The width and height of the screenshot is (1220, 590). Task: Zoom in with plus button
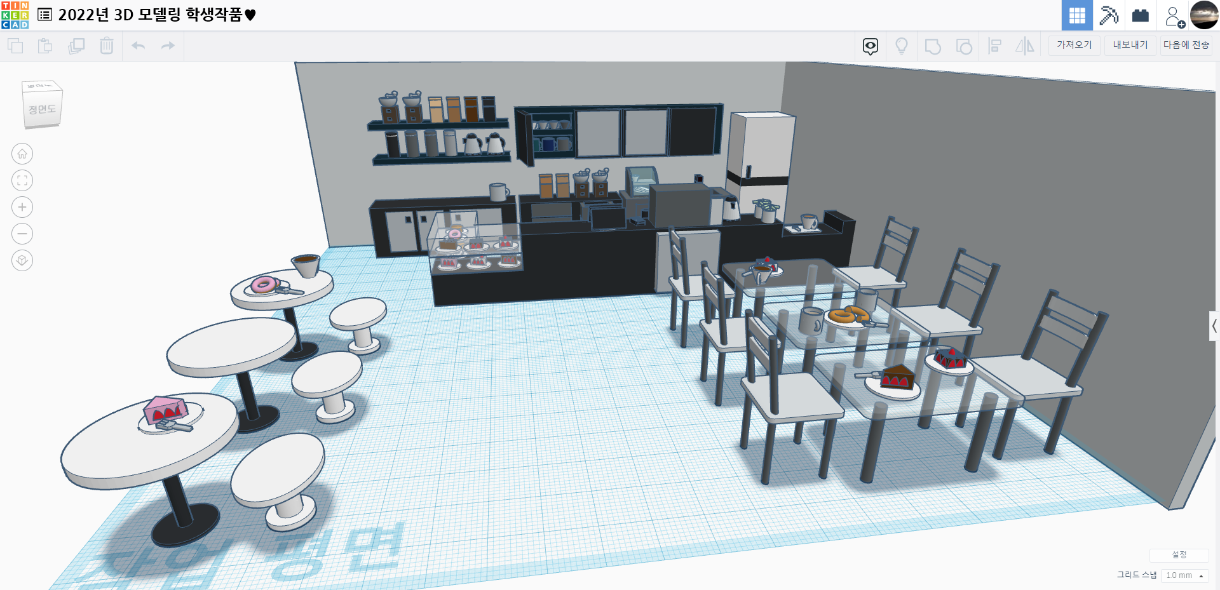(22, 207)
